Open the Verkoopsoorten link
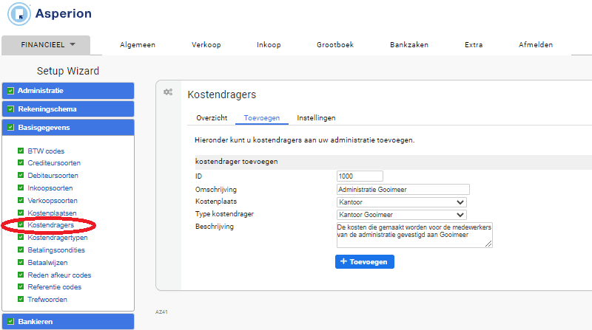 click(53, 200)
